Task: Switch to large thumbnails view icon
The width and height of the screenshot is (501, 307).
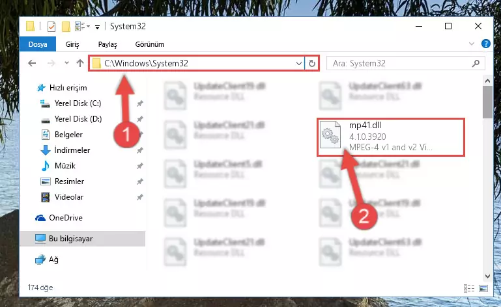Action: (x=483, y=289)
